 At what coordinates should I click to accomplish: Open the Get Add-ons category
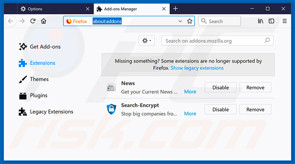(x=40, y=47)
